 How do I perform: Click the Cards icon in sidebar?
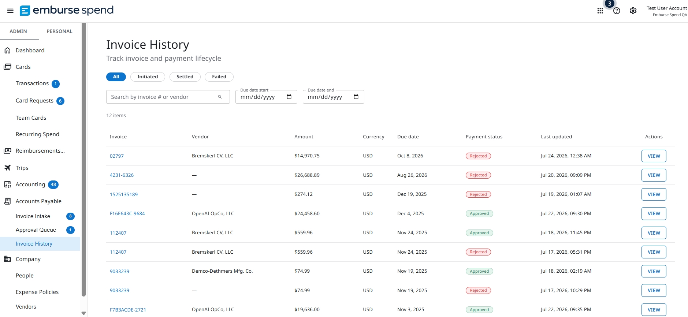(7, 67)
